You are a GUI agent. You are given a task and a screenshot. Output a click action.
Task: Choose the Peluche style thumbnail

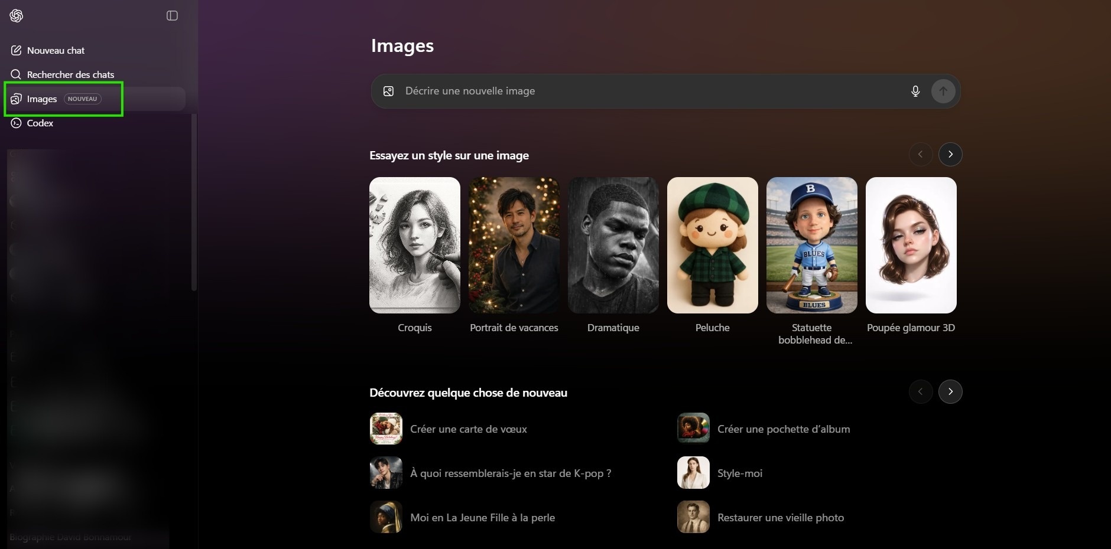pyautogui.click(x=712, y=245)
